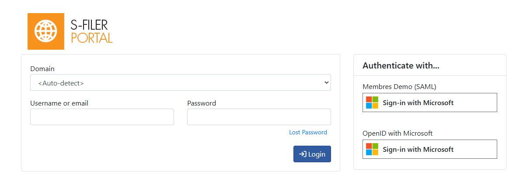The image size is (523, 188).
Task: Click the Domain field label
Action: pos(42,69)
